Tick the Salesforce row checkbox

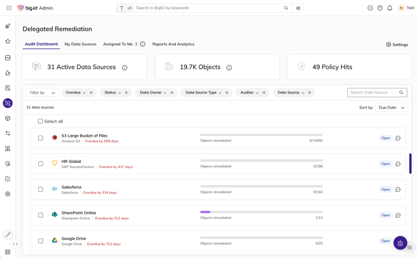41,189
